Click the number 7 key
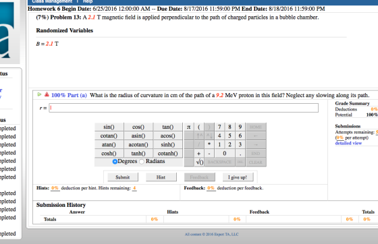 click(x=219, y=127)
